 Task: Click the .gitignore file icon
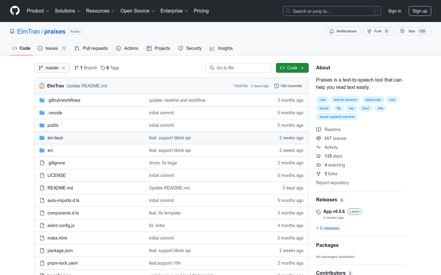pyautogui.click(x=42, y=163)
